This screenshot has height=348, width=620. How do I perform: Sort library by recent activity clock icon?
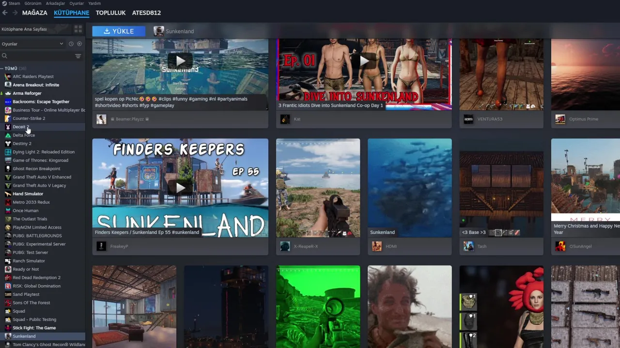tap(71, 44)
